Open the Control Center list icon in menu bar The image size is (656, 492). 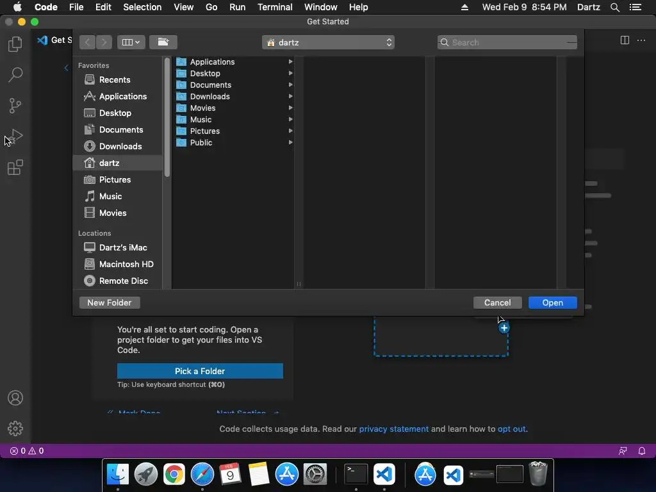pos(635,7)
